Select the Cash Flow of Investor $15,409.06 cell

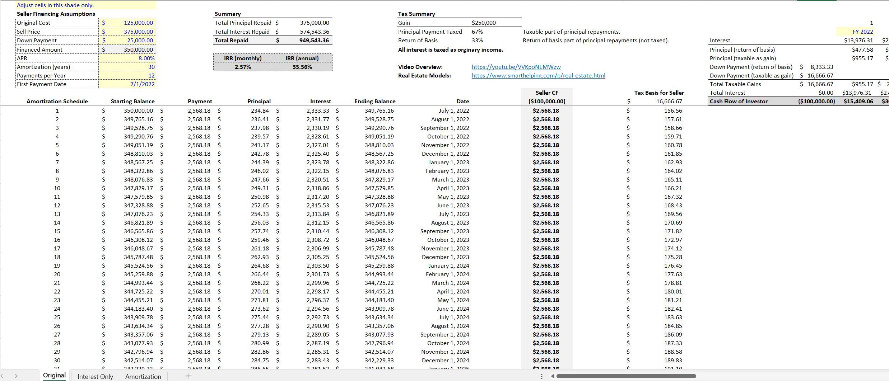(x=858, y=101)
